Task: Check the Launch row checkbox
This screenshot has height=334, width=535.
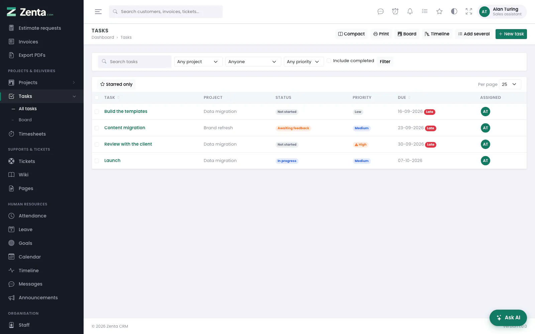Action: pos(97,161)
